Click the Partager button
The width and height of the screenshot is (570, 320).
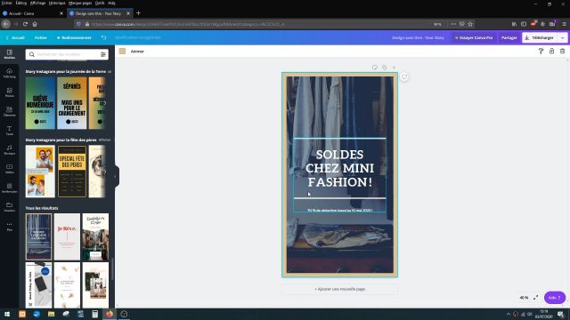pos(509,37)
